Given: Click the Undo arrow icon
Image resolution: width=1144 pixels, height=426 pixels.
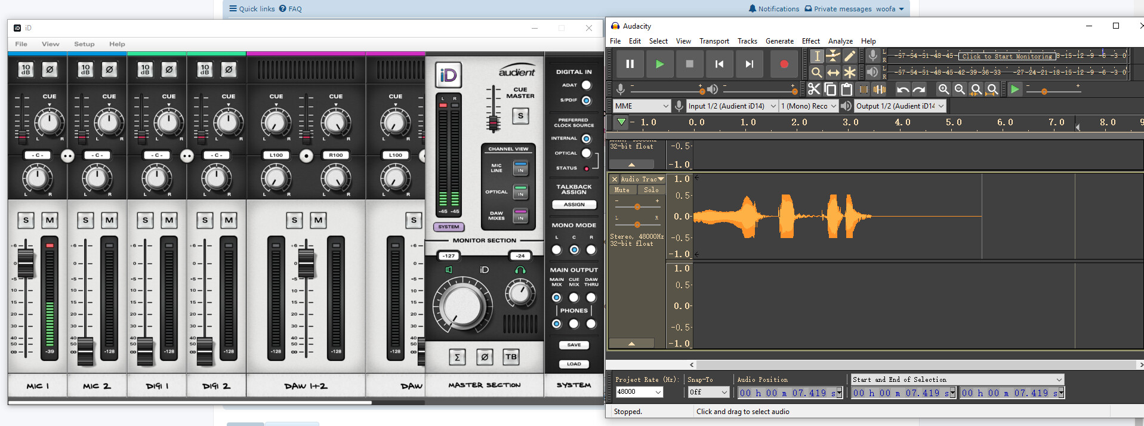Looking at the screenshot, I should (x=903, y=89).
